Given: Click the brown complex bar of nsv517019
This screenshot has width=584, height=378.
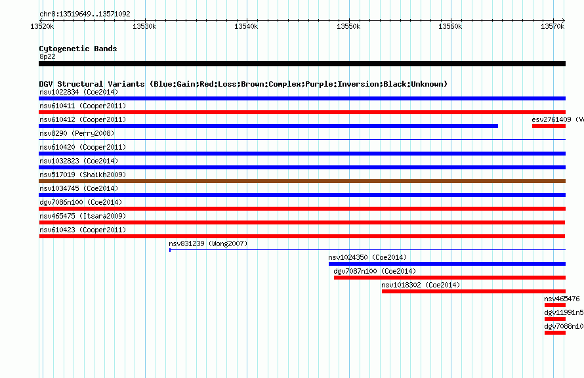Looking at the screenshot, I should coord(302,181).
